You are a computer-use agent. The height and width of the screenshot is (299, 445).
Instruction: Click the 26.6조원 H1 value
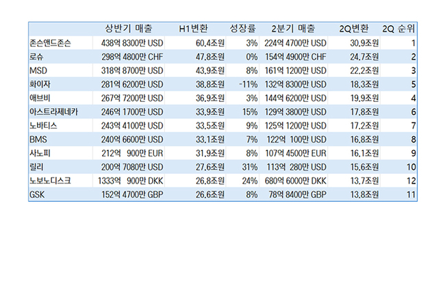(210, 194)
